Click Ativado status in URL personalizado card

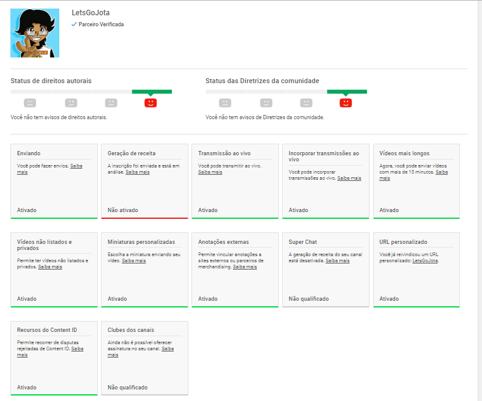[389, 299]
